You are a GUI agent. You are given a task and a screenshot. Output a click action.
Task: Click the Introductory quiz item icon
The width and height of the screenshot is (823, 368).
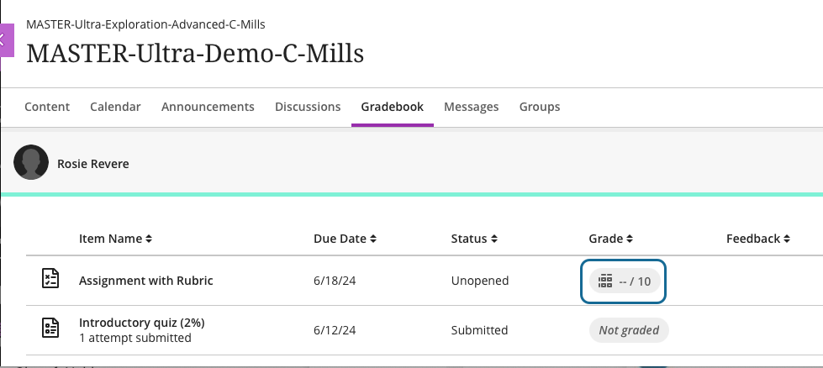tap(51, 329)
